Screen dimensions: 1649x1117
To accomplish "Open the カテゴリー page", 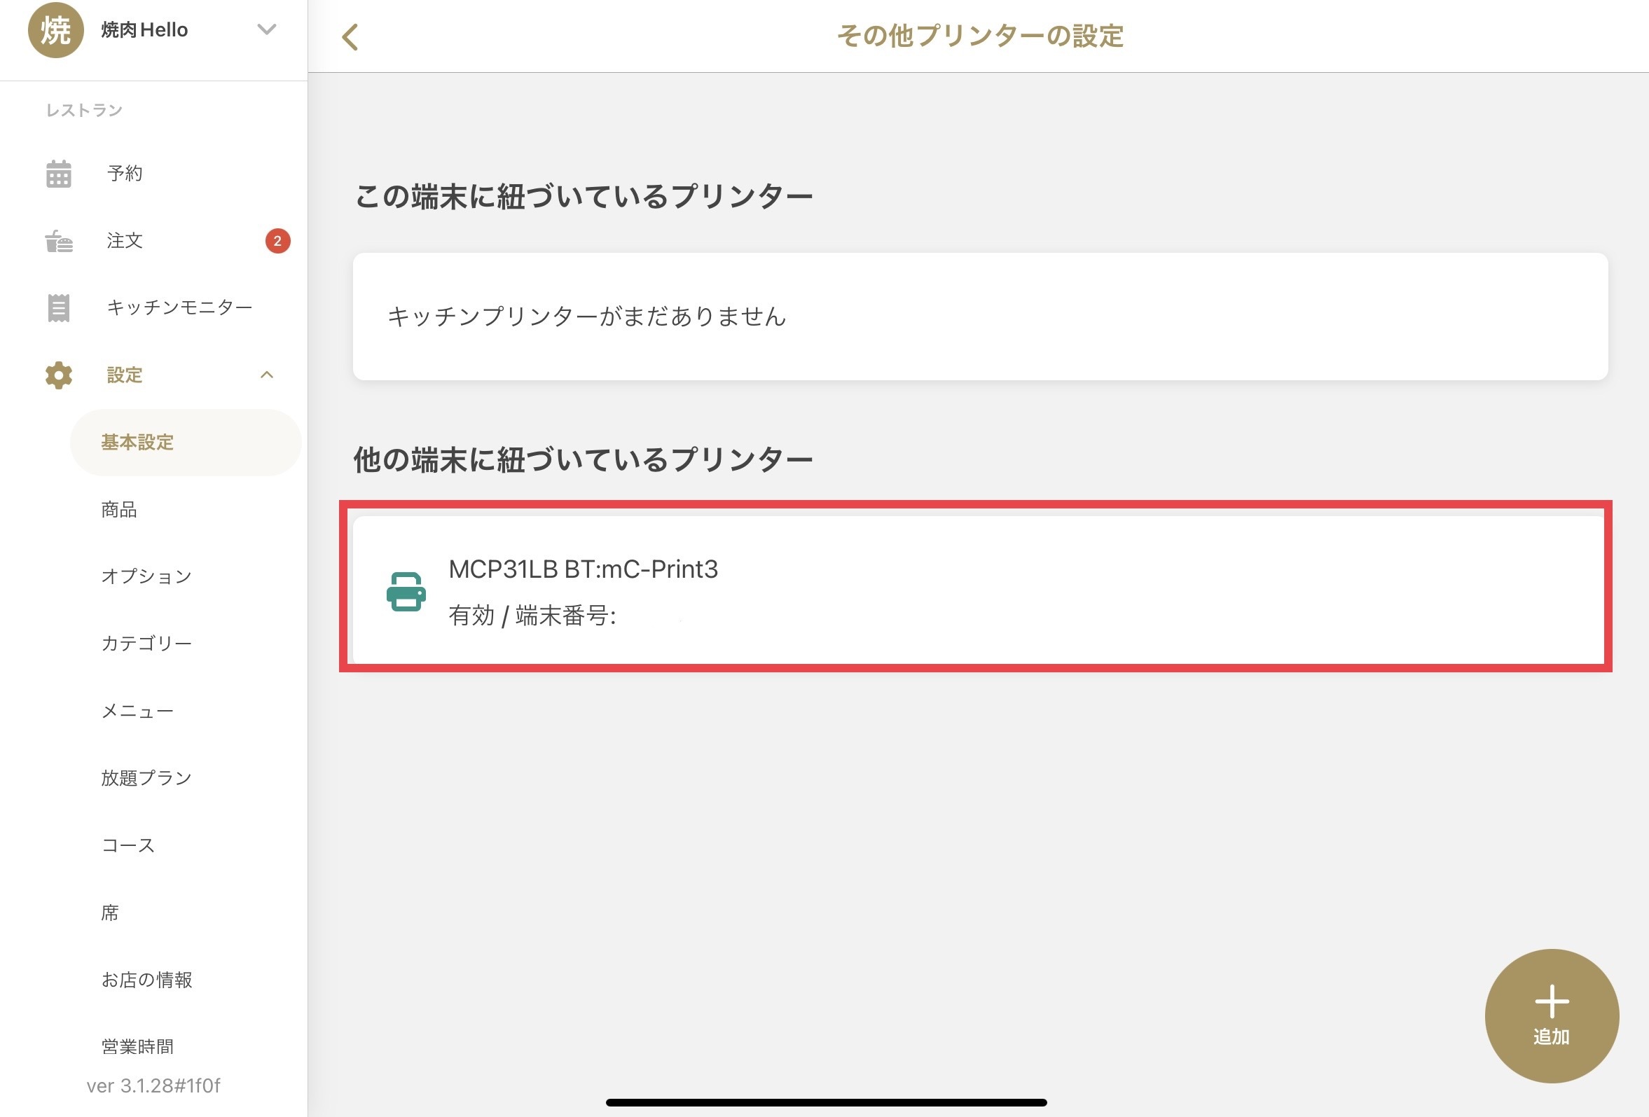I will coord(147,644).
